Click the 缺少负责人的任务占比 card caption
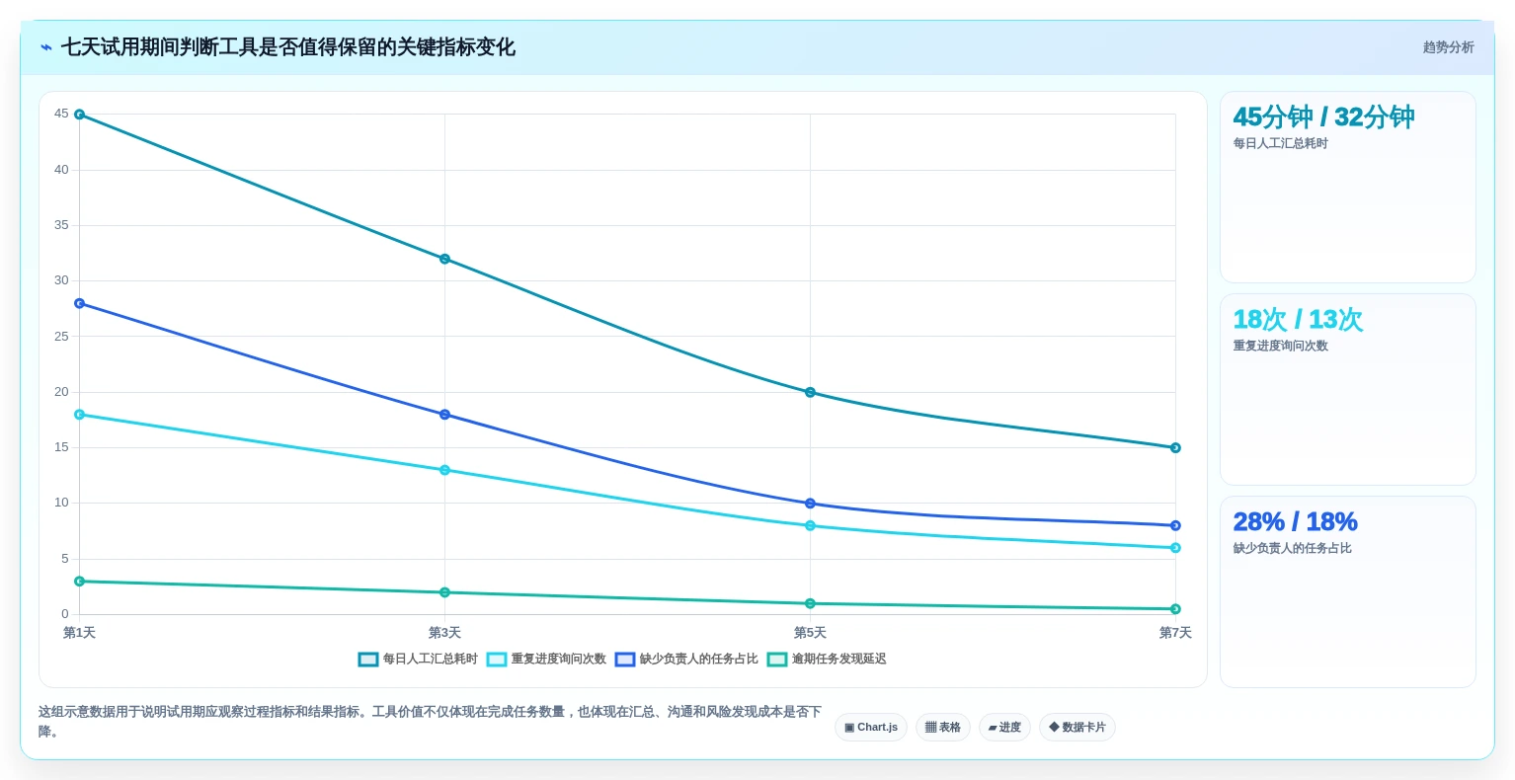Image resolution: width=1515 pixels, height=780 pixels. (x=1292, y=549)
